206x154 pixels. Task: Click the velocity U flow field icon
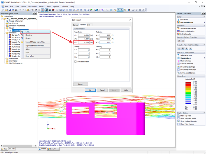pos(183,48)
